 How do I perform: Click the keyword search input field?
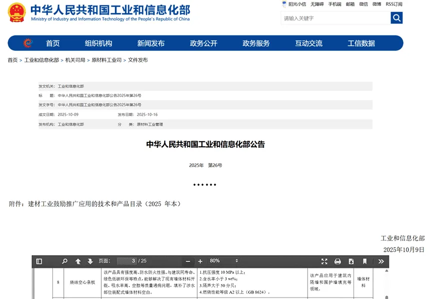point(335,18)
